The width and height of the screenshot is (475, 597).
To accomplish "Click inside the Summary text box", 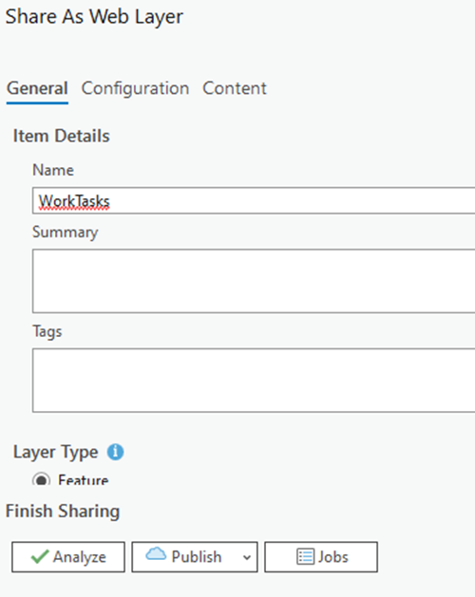I will 254,281.
